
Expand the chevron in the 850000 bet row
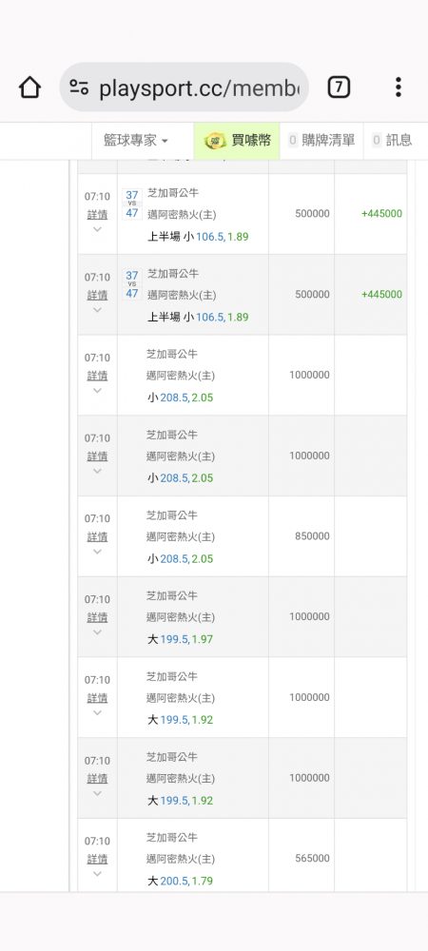click(97, 552)
